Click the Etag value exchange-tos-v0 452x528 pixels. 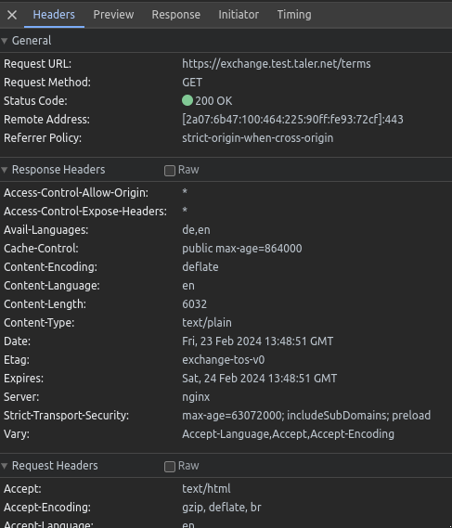tap(224, 360)
